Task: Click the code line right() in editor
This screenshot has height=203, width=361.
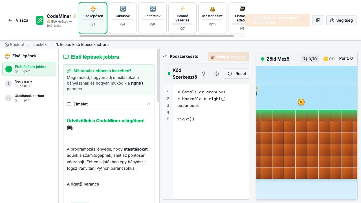Action: pos(186,119)
